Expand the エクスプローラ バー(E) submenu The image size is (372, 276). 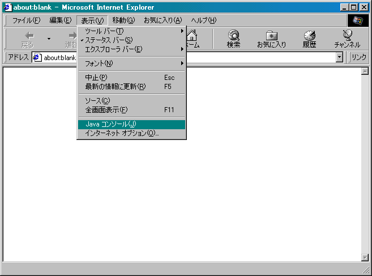click(132, 49)
